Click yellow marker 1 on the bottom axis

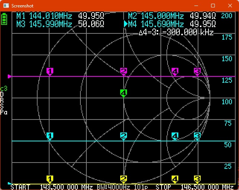(50, 179)
